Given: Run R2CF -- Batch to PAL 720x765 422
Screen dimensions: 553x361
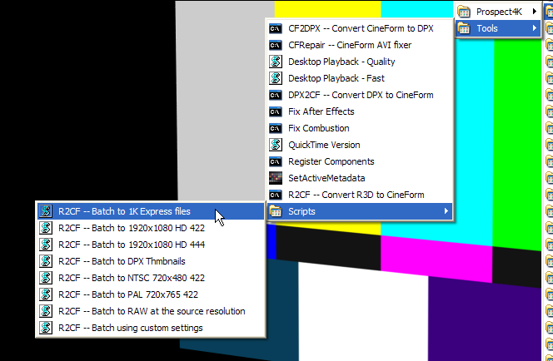Looking at the screenshot, I should point(151,294).
